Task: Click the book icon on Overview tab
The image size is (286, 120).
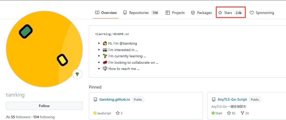Action: [97, 13]
